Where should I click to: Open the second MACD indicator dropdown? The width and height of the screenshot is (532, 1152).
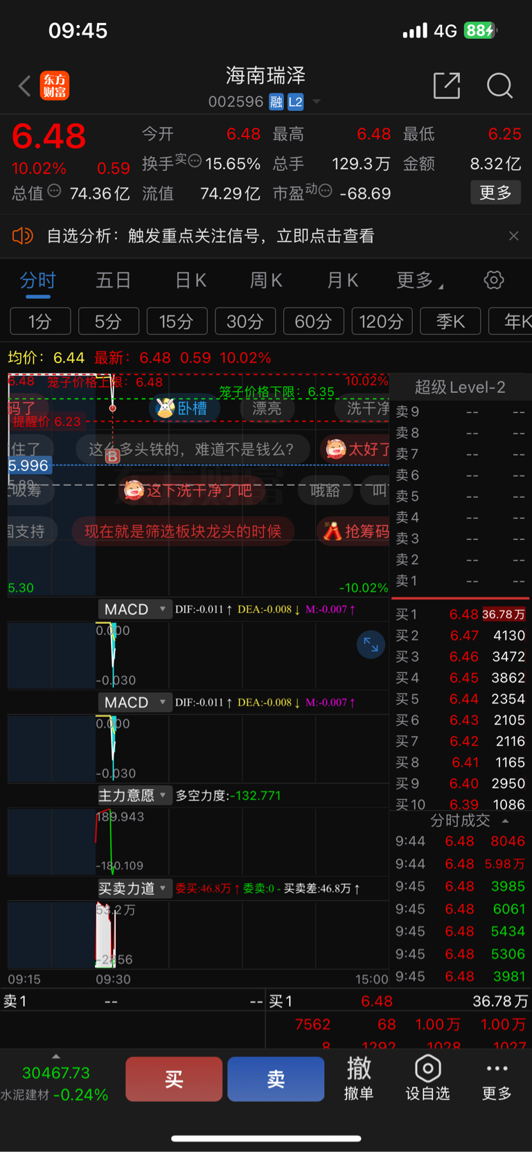coord(134,702)
